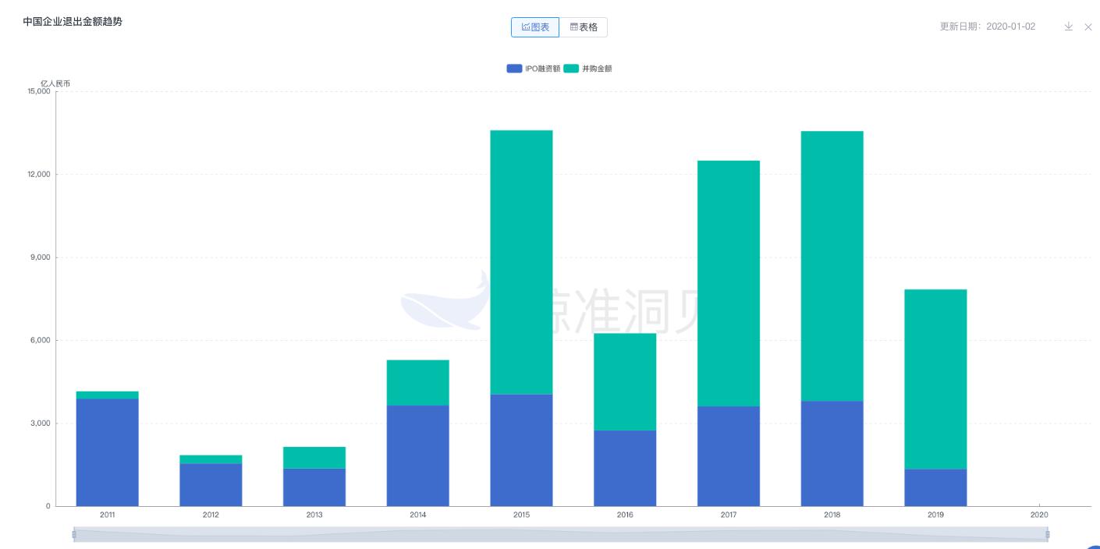Viewport: 1100px width, 549px height.
Task: Click the 2013 green M&A bar segment
Action: click(x=314, y=458)
